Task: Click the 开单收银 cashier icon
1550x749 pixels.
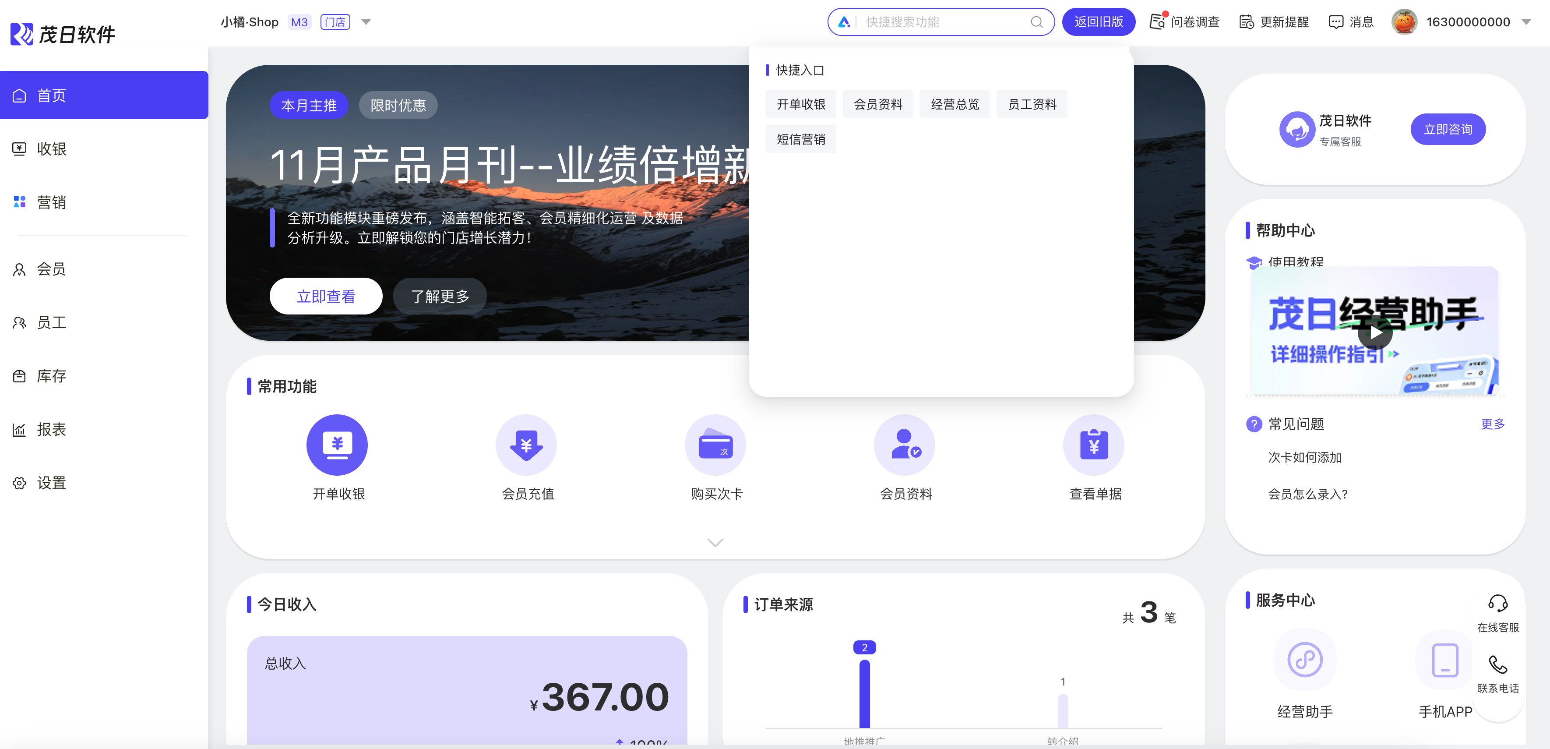Action: tap(337, 445)
